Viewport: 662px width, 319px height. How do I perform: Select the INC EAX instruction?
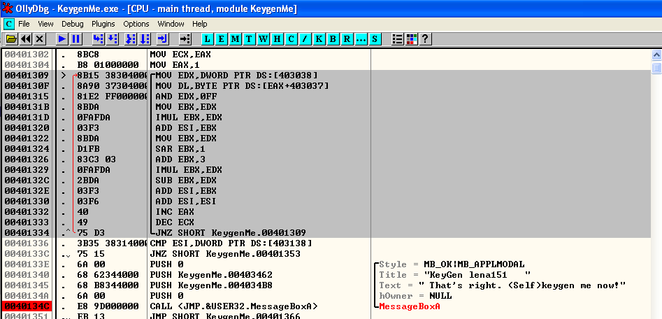click(174, 212)
